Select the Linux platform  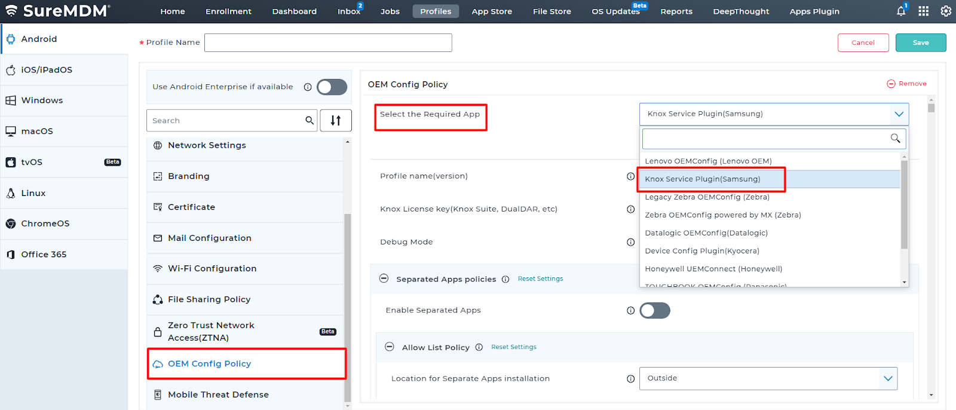[64, 193]
